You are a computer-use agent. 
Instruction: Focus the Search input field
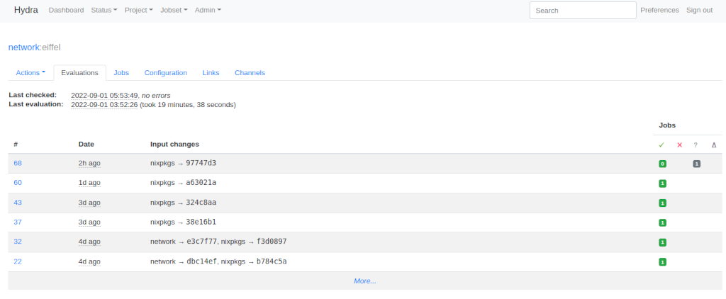pyautogui.click(x=582, y=10)
